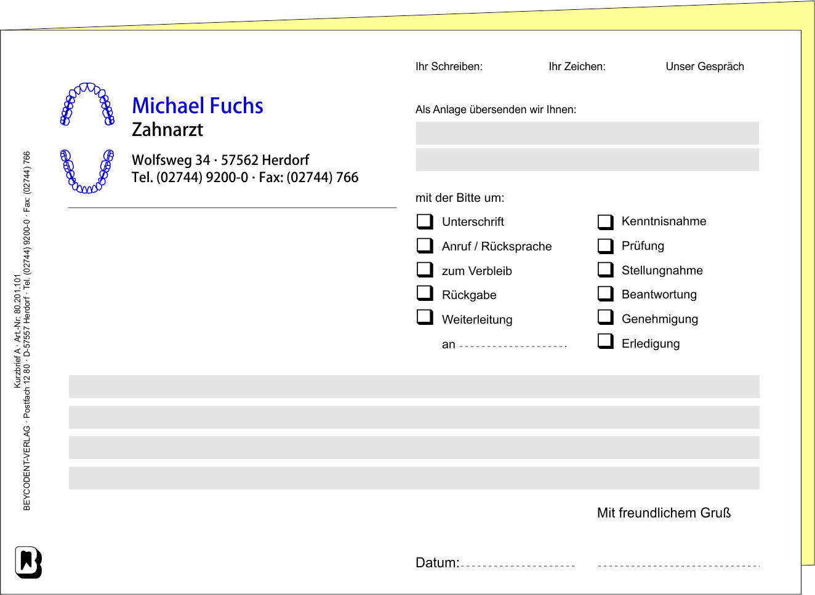The image size is (815, 595).
Task: Click the Beycodent B logo
Action: (28, 562)
